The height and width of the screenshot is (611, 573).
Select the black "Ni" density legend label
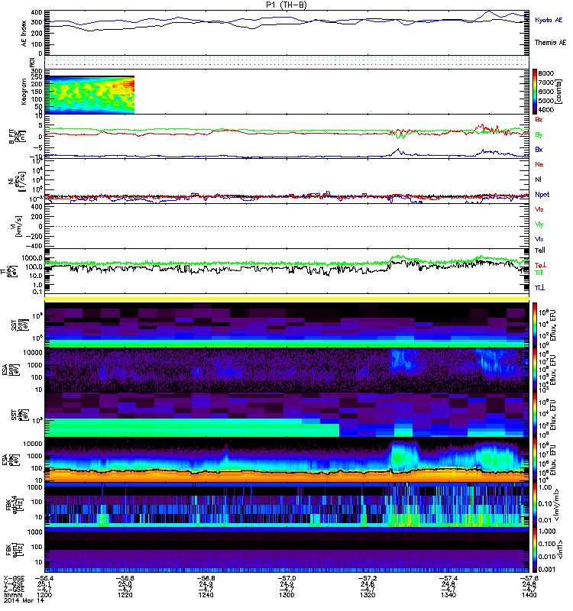point(539,179)
